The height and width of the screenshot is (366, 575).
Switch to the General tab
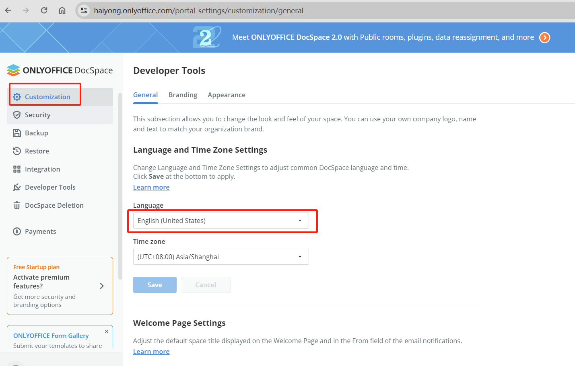[145, 95]
